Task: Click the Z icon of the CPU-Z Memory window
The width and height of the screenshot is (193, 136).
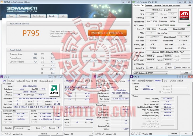Action: [131, 77]
